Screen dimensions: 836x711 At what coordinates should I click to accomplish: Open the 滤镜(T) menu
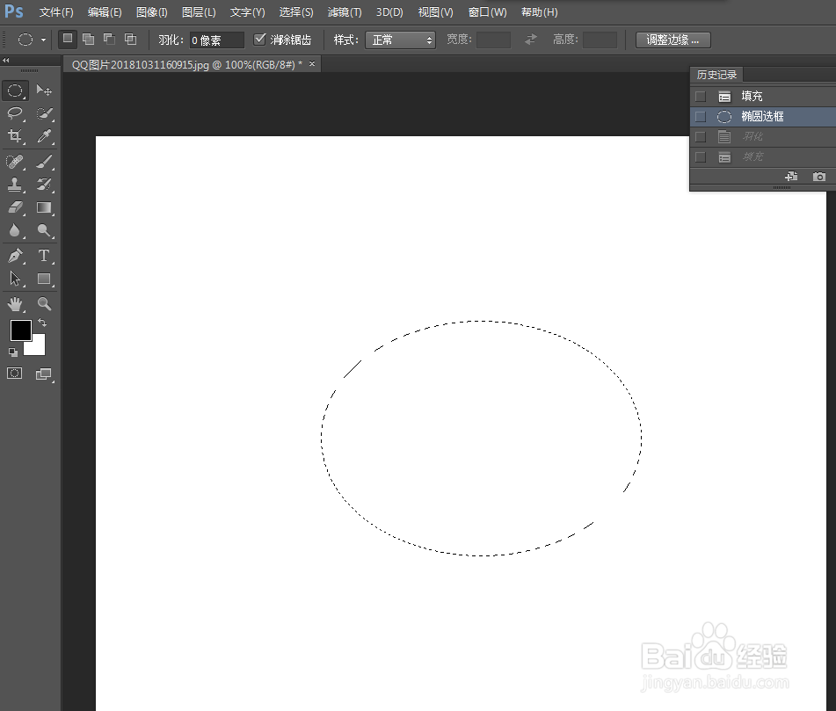(345, 12)
